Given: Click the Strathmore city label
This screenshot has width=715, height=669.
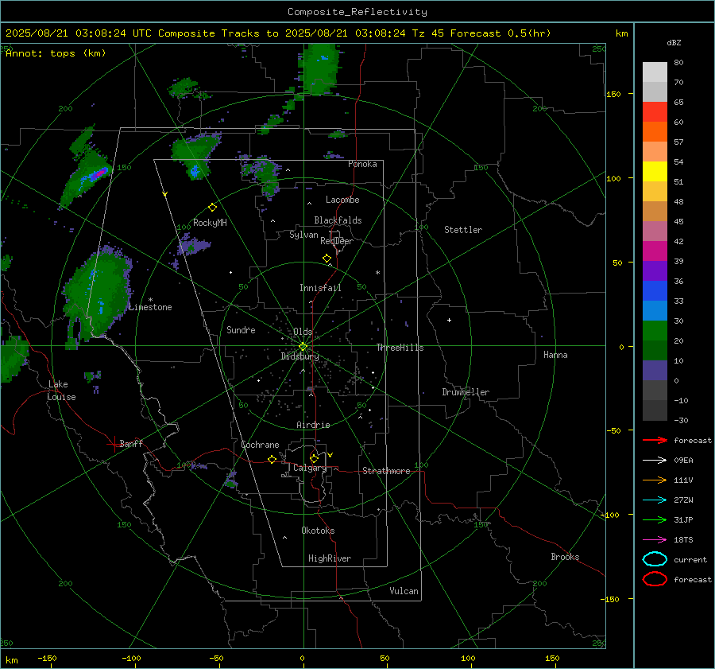Looking at the screenshot, I should [x=386, y=471].
